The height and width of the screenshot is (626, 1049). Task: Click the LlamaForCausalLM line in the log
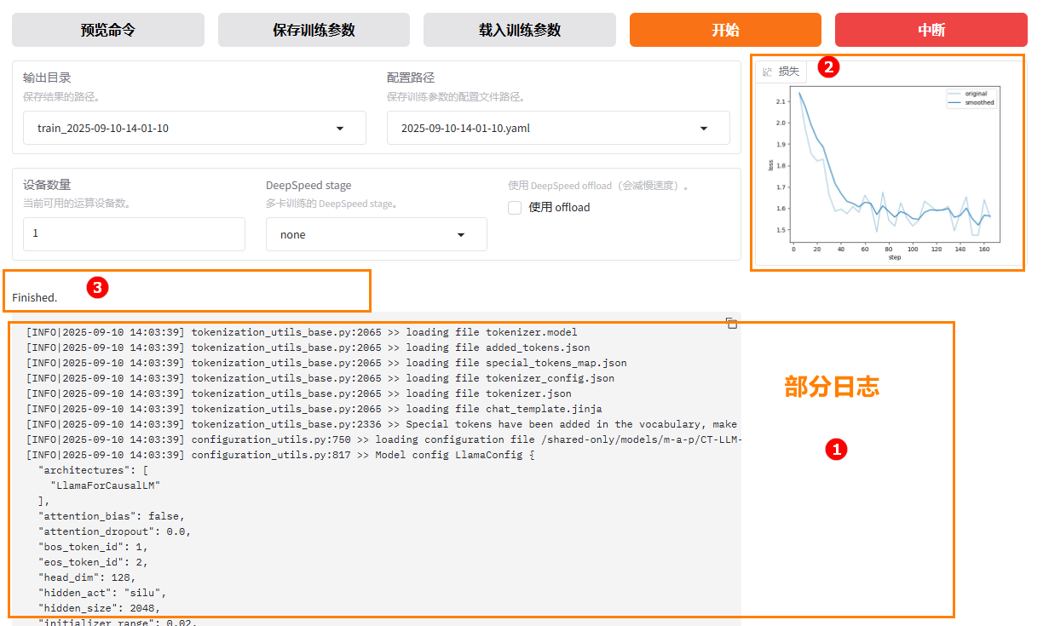(x=106, y=485)
